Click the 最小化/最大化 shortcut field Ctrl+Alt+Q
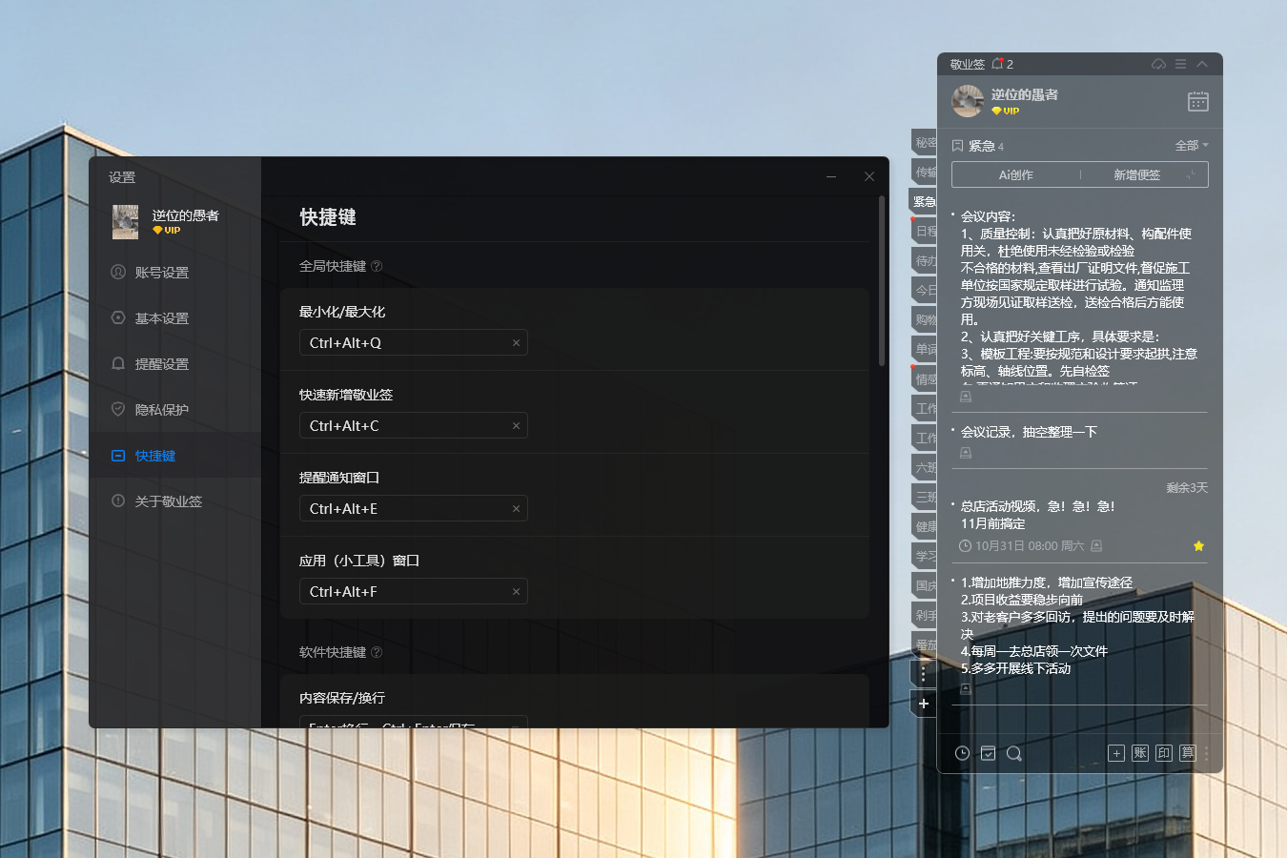 click(x=414, y=343)
